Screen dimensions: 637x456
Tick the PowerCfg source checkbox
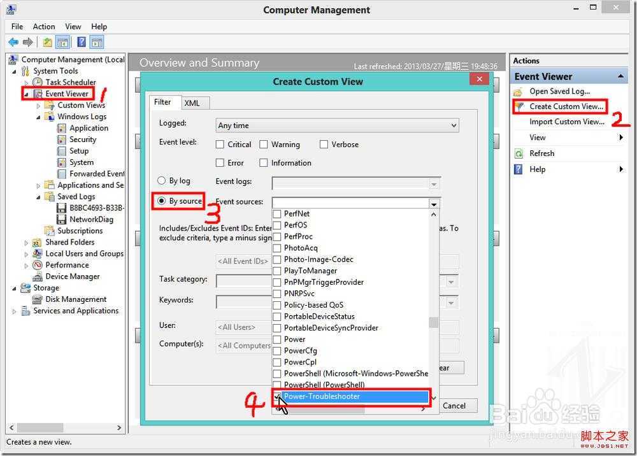(277, 351)
